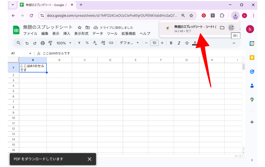Open Google Keep side panel icon

pos(252,58)
